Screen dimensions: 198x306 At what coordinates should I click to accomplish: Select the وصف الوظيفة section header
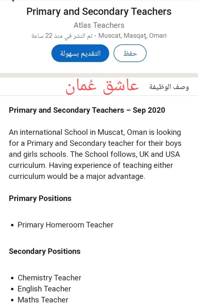click(x=169, y=87)
